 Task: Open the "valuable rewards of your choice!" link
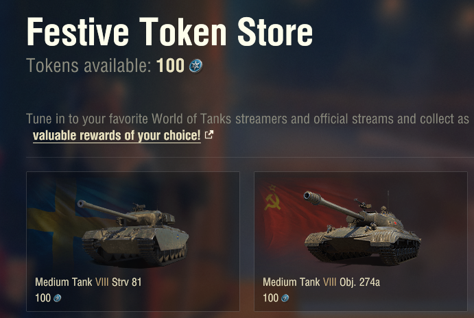pos(117,135)
